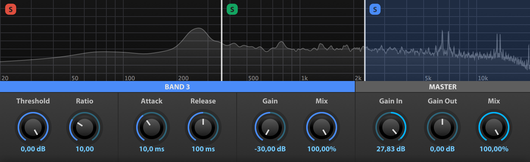Viewport: 530px width, 162px height.
Task: Click the Master Gain Out knob
Action: click(442, 127)
